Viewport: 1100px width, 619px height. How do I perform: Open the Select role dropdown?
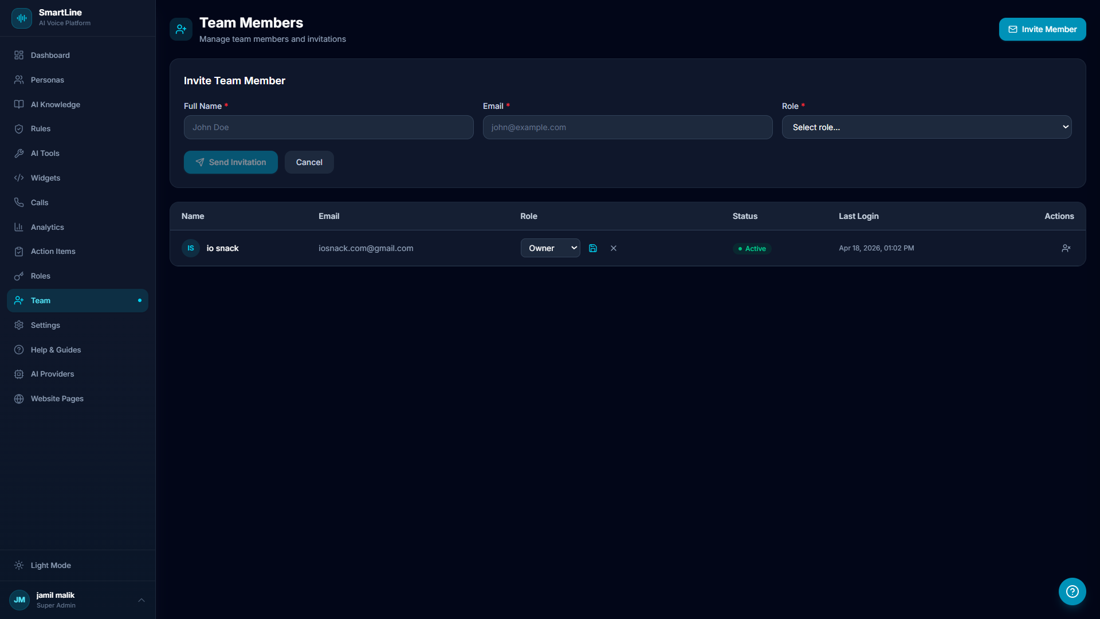click(x=926, y=127)
